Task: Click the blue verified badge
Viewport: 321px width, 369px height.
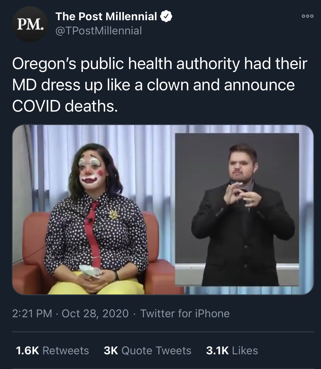Action: (x=166, y=17)
